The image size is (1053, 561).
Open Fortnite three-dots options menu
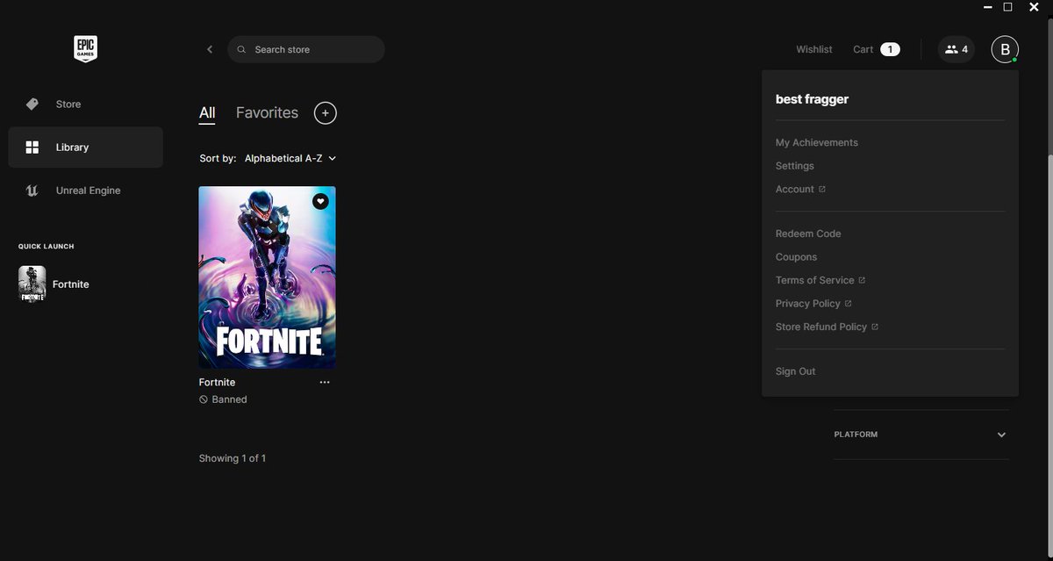(x=325, y=383)
